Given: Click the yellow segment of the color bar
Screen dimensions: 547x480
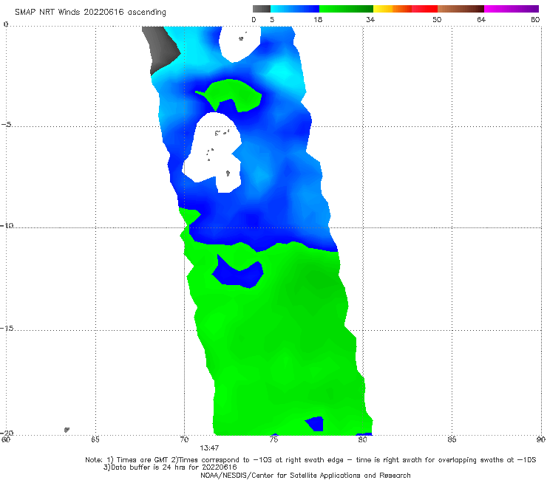Looking at the screenshot, I should [x=383, y=9].
